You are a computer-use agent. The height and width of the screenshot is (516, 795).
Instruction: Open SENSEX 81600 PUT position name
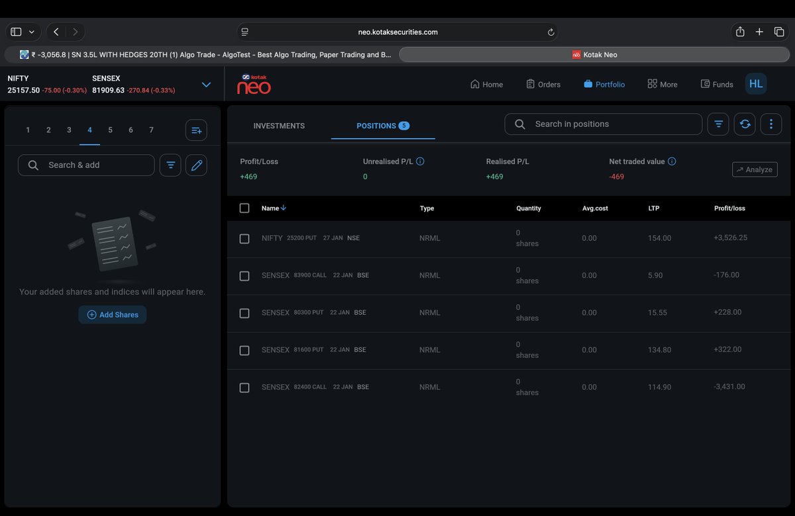314,349
